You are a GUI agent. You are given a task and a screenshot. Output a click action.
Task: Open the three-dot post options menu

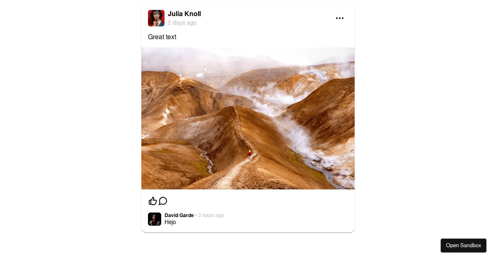tap(340, 18)
